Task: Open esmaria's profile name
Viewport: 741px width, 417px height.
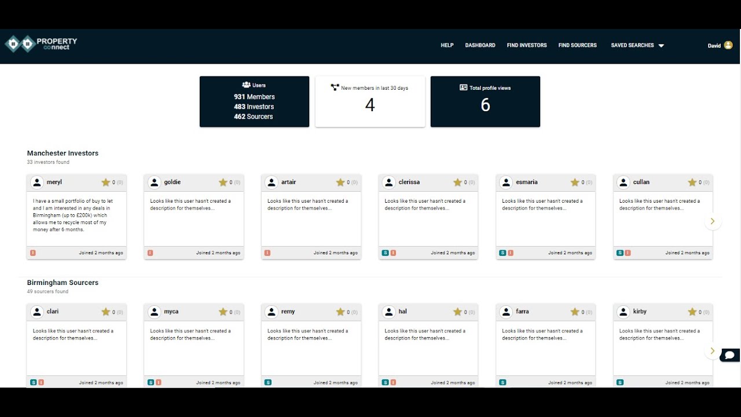Action: point(527,182)
